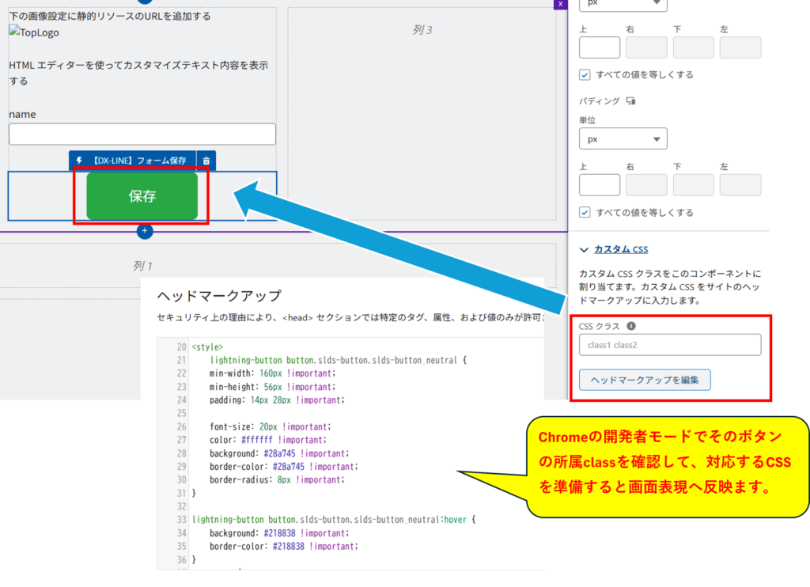
Task: Click the <style> tag on line 20
Action: tap(208, 347)
